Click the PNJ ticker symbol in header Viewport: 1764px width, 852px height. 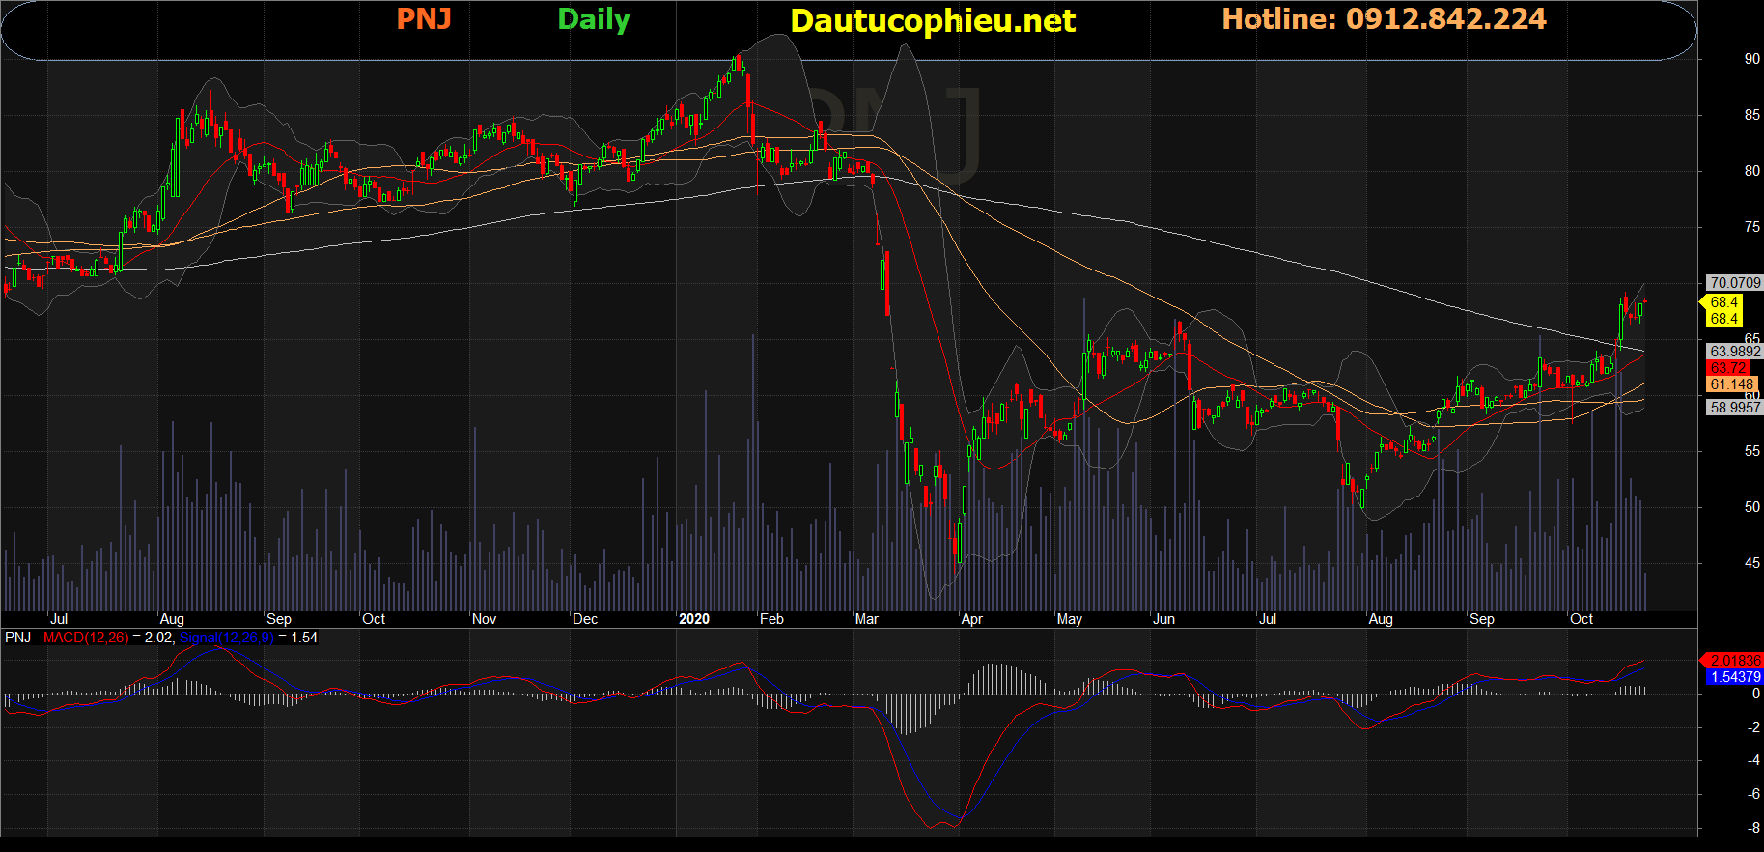click(x=424, y=19)
